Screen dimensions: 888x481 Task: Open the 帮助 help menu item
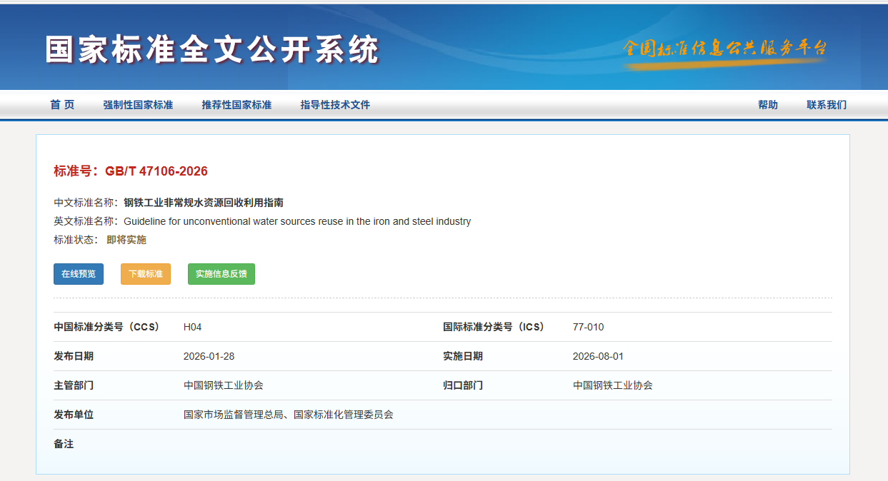point(767,104)
